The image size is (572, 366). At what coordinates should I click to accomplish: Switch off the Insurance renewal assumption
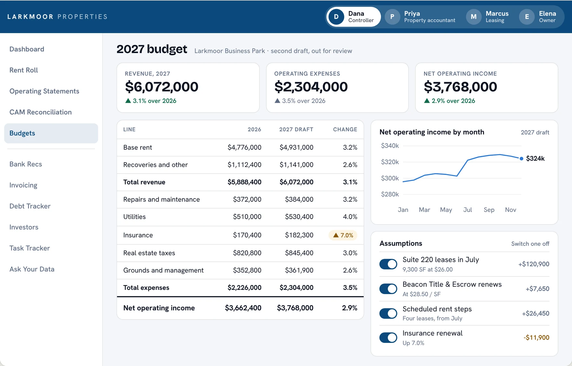click(x=388, y=338)
